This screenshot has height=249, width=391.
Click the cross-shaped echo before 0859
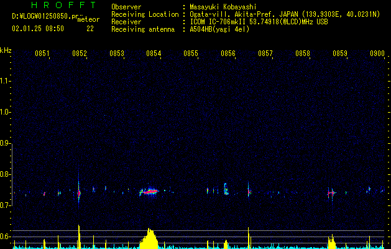pos(332,193)
